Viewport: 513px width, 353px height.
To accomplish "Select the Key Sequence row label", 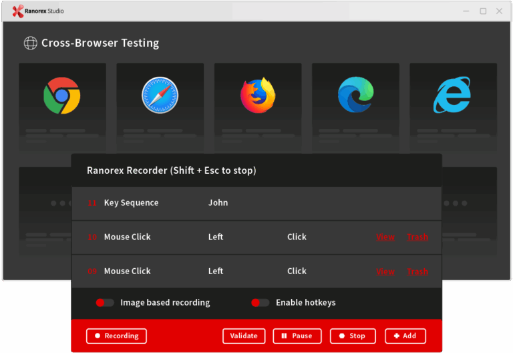I will point(131,203).
